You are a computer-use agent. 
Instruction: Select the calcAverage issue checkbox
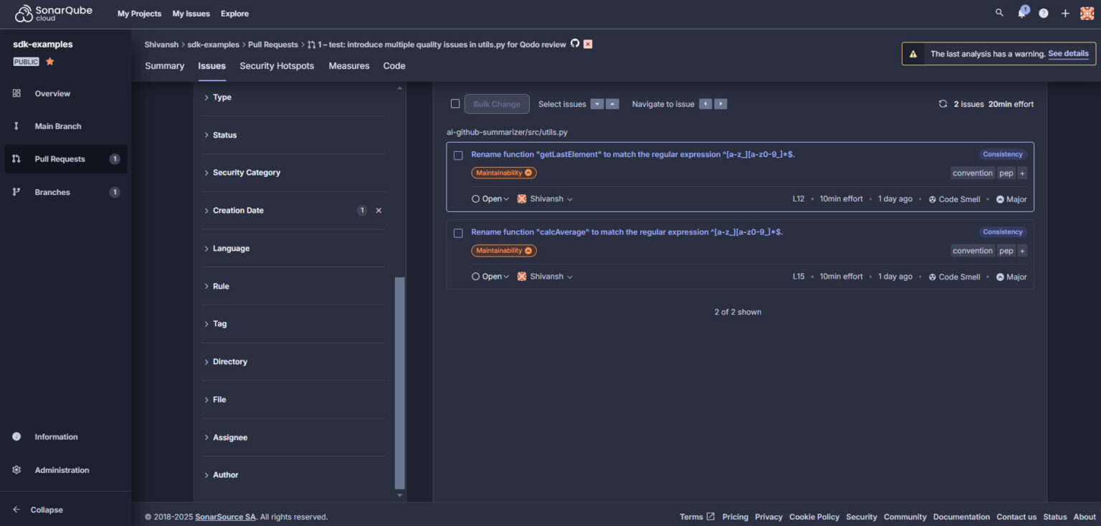click(458, 232)
